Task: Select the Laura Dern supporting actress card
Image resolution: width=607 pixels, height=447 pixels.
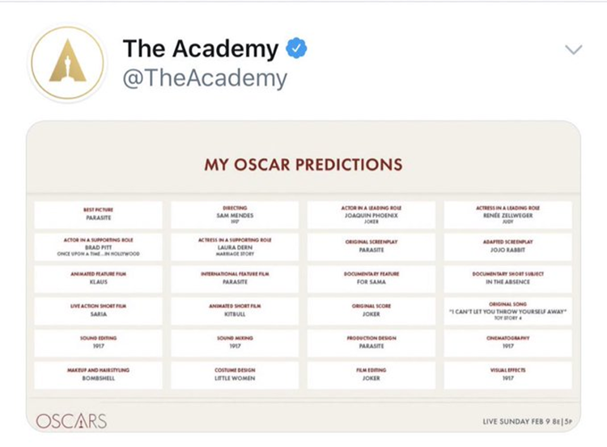Action: point(235,247)
